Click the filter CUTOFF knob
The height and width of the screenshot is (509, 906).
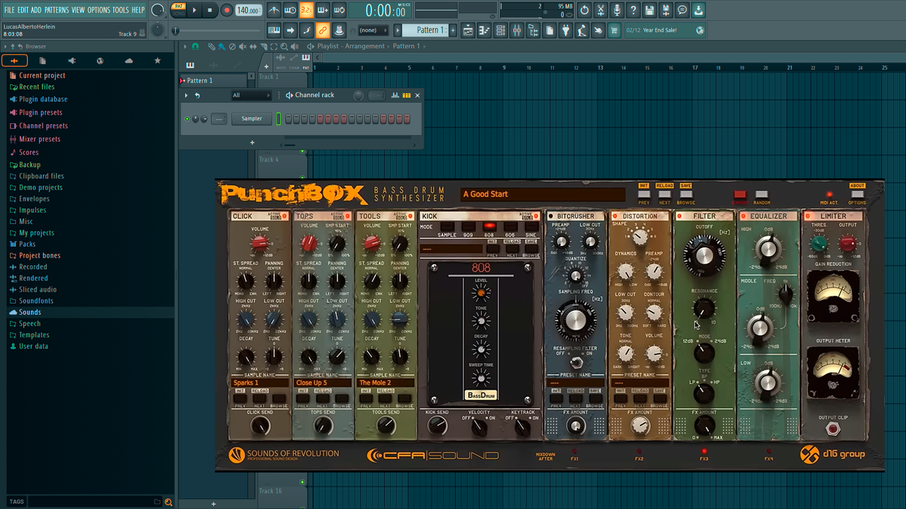(704, 255)
